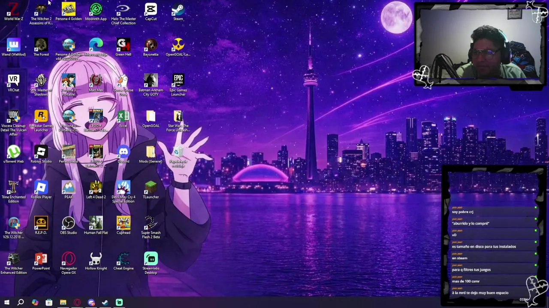549x308 pixels.
Task: Launch The Witcher 2 Assassins of Kings shortcut
Action: 41,14
